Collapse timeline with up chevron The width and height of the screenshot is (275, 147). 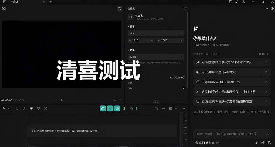(176, 108)
